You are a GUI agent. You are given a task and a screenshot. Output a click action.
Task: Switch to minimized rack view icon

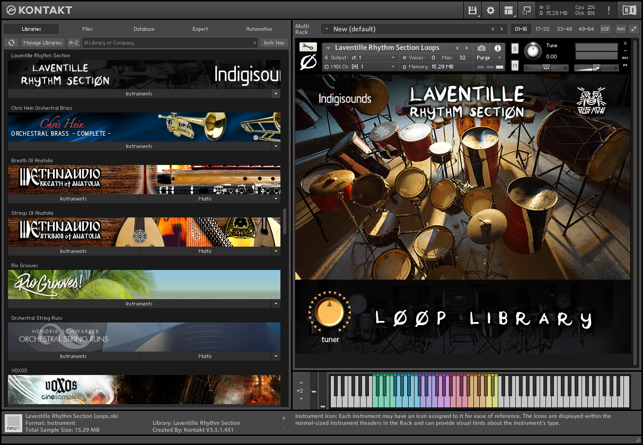tap(526, 10)
